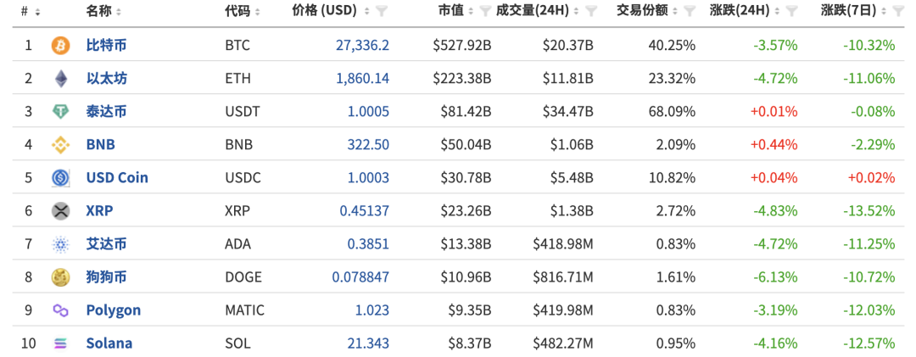
Task: Open the 市值 column filter funnel
Action: pos(484,11)
